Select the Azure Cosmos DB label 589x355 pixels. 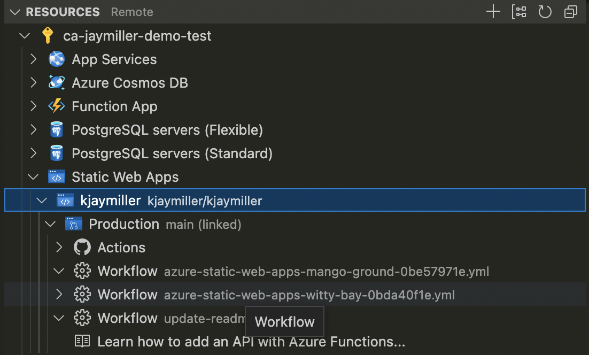click(130, 83)
